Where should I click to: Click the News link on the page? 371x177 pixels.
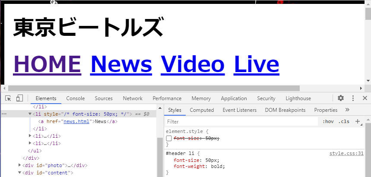click(121, 64)
